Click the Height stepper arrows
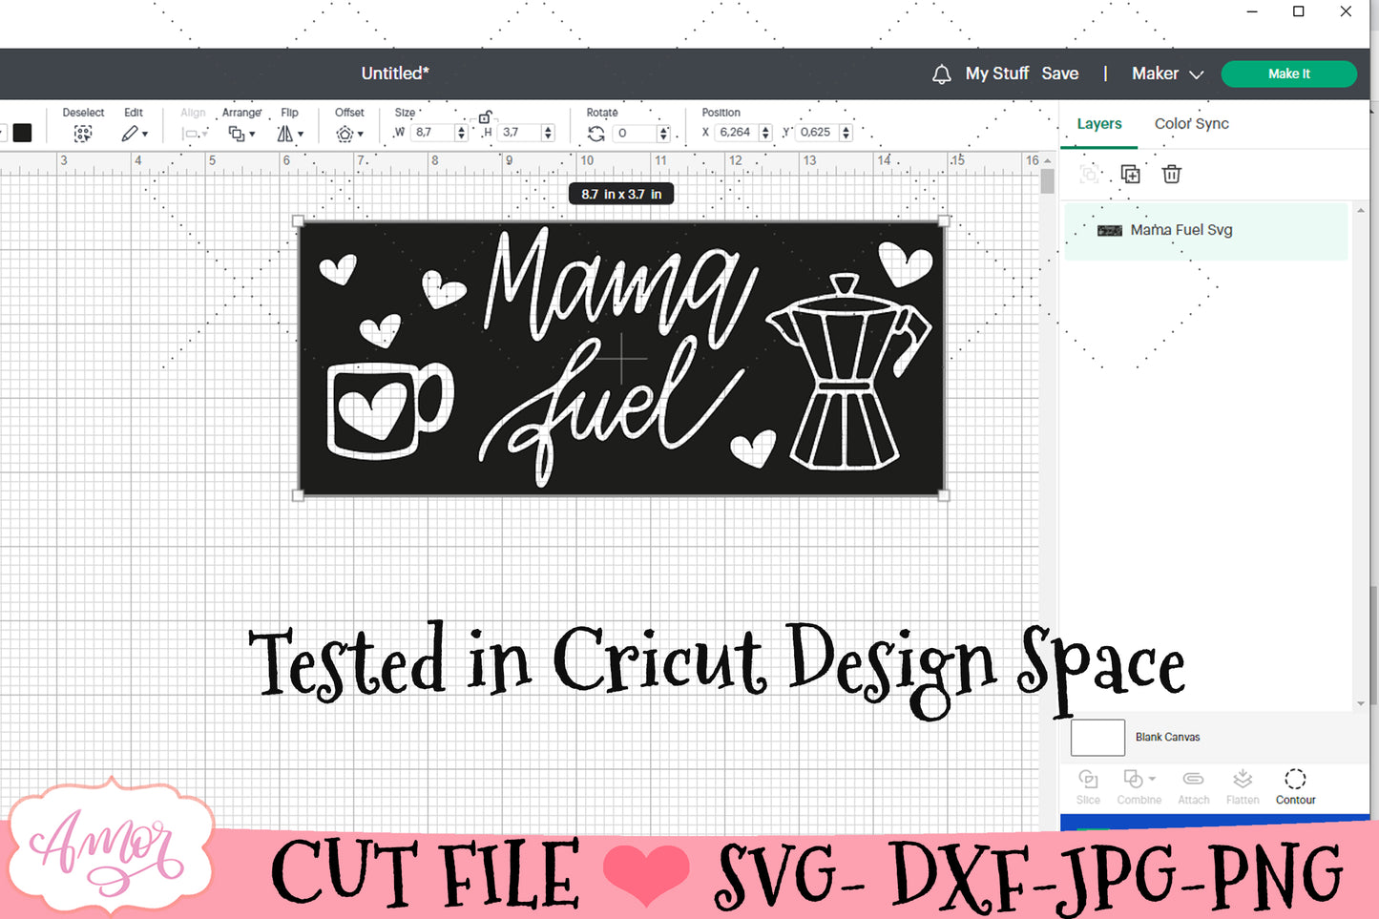This screenshot has width=1379, height=919. click(548, 133)
